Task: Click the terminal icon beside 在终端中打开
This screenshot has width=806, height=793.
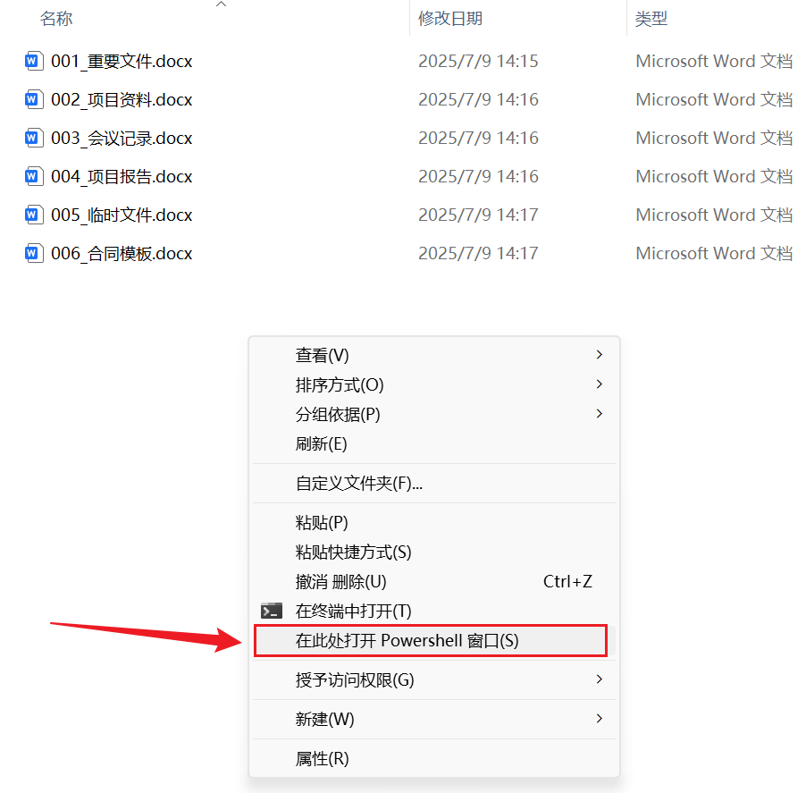Action: [x=272, y=611]
